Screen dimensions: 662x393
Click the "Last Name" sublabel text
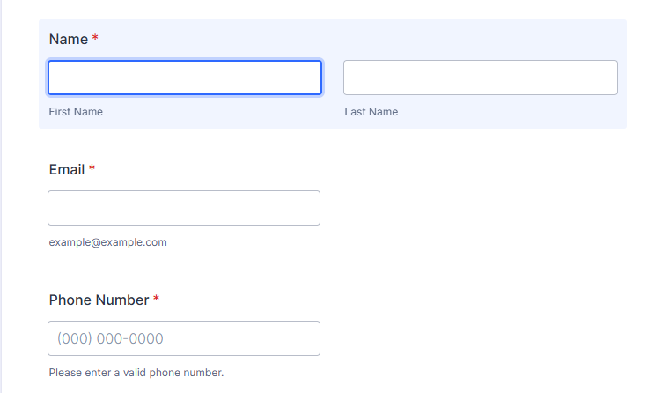coord(371,112)
